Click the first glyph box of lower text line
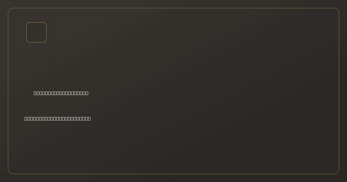 pyautogui.click(x=26, y=118)
